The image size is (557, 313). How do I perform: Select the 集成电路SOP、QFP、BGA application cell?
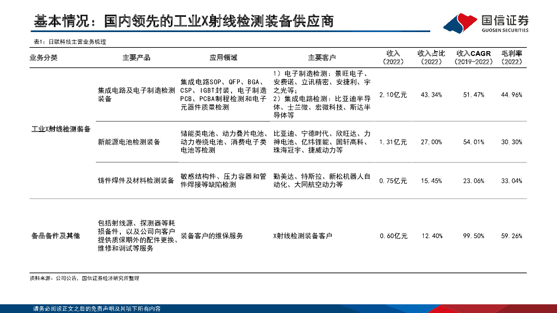pos(224,95)
